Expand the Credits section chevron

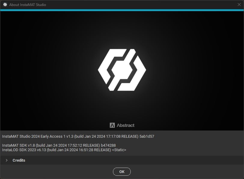click(x=7, y=160)
